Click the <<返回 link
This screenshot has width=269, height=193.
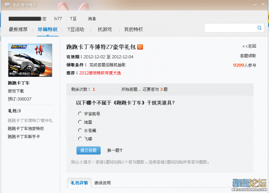pyautogui.click(x=249, y=46)
